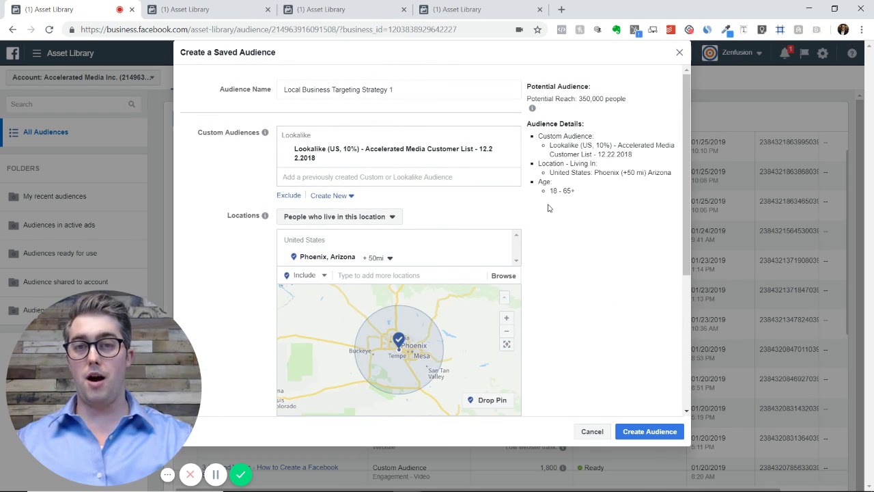The width and height of the screenshot is (874, 492).
Task: Open the Chrome menu (three dots)
Action: pos(862,30)
